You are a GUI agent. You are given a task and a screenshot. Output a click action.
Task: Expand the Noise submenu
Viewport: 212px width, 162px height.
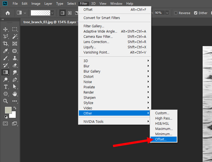point(115,82)
